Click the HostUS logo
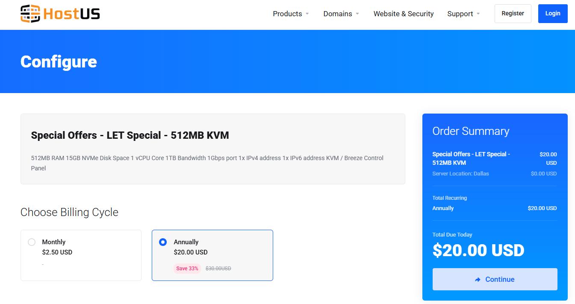This screenshot has height=304, width=575. [x=59, y=13]
